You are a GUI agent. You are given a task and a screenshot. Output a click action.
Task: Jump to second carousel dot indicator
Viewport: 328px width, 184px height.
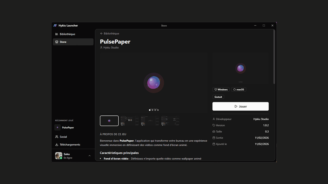[x=152, y=110]
